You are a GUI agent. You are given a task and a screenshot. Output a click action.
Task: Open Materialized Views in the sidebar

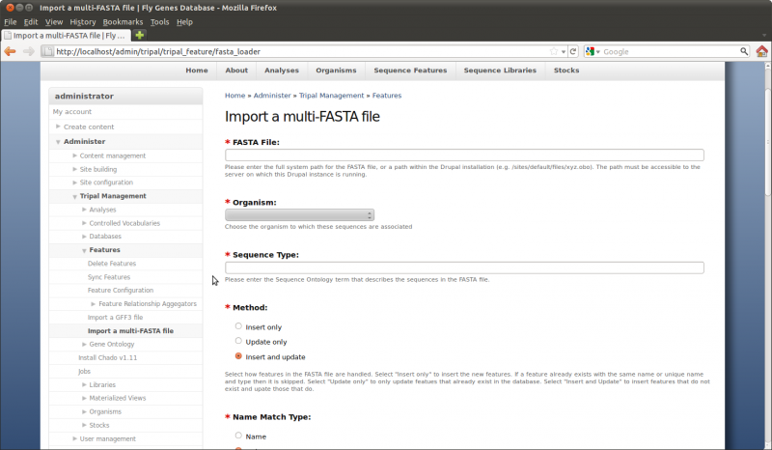[118, 398]
